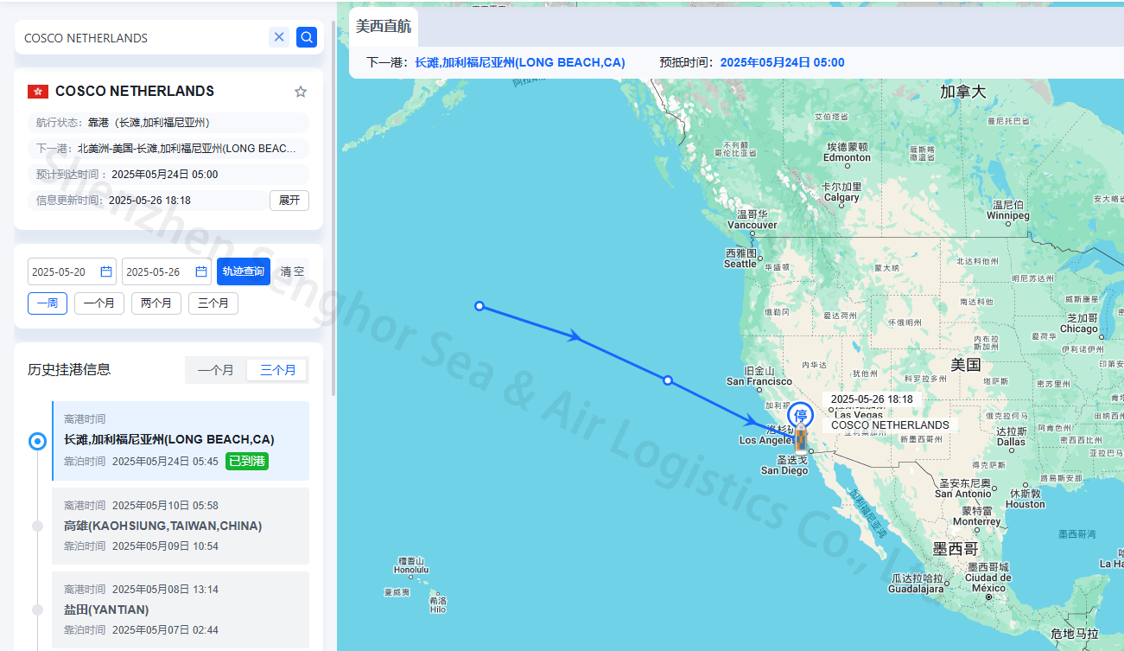Select the one-month range option

click(x=99, y=303)
